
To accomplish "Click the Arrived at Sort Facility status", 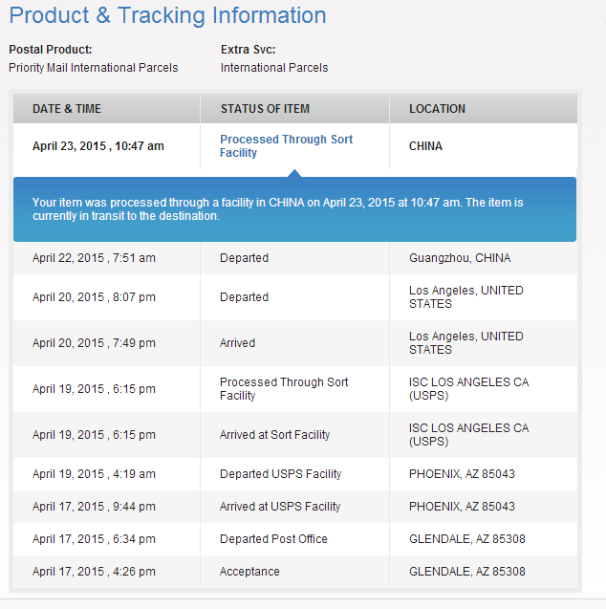I will click(x=275, y=435).
